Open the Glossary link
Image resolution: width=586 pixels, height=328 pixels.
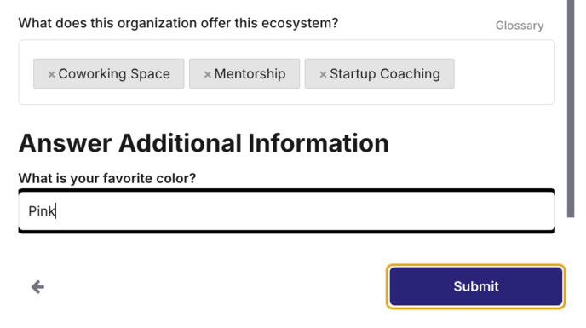(520, 26)
